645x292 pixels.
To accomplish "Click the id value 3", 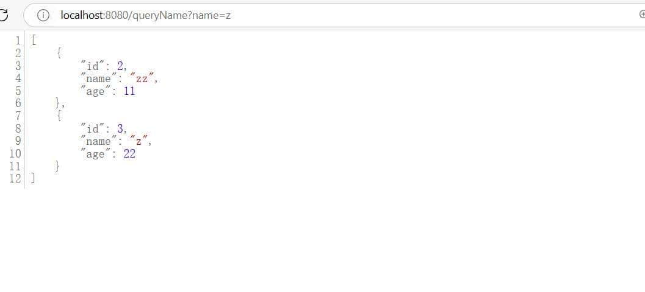I will coord(120,129).
